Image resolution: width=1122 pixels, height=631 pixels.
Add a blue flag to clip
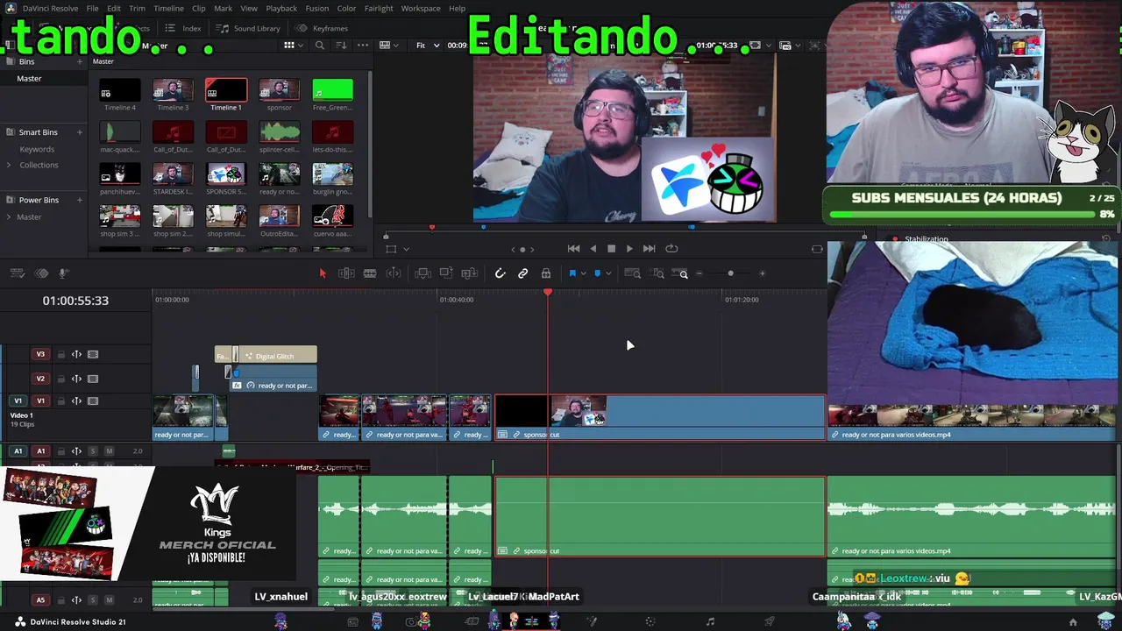pyautogui.click(x=572, y=273)
